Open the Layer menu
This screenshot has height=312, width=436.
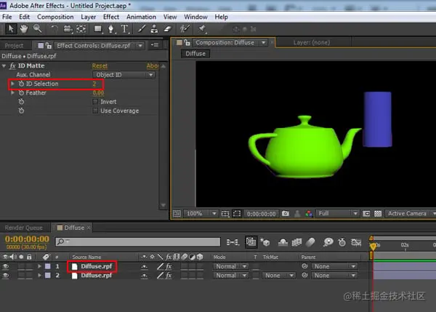click(x=89, y=17)
